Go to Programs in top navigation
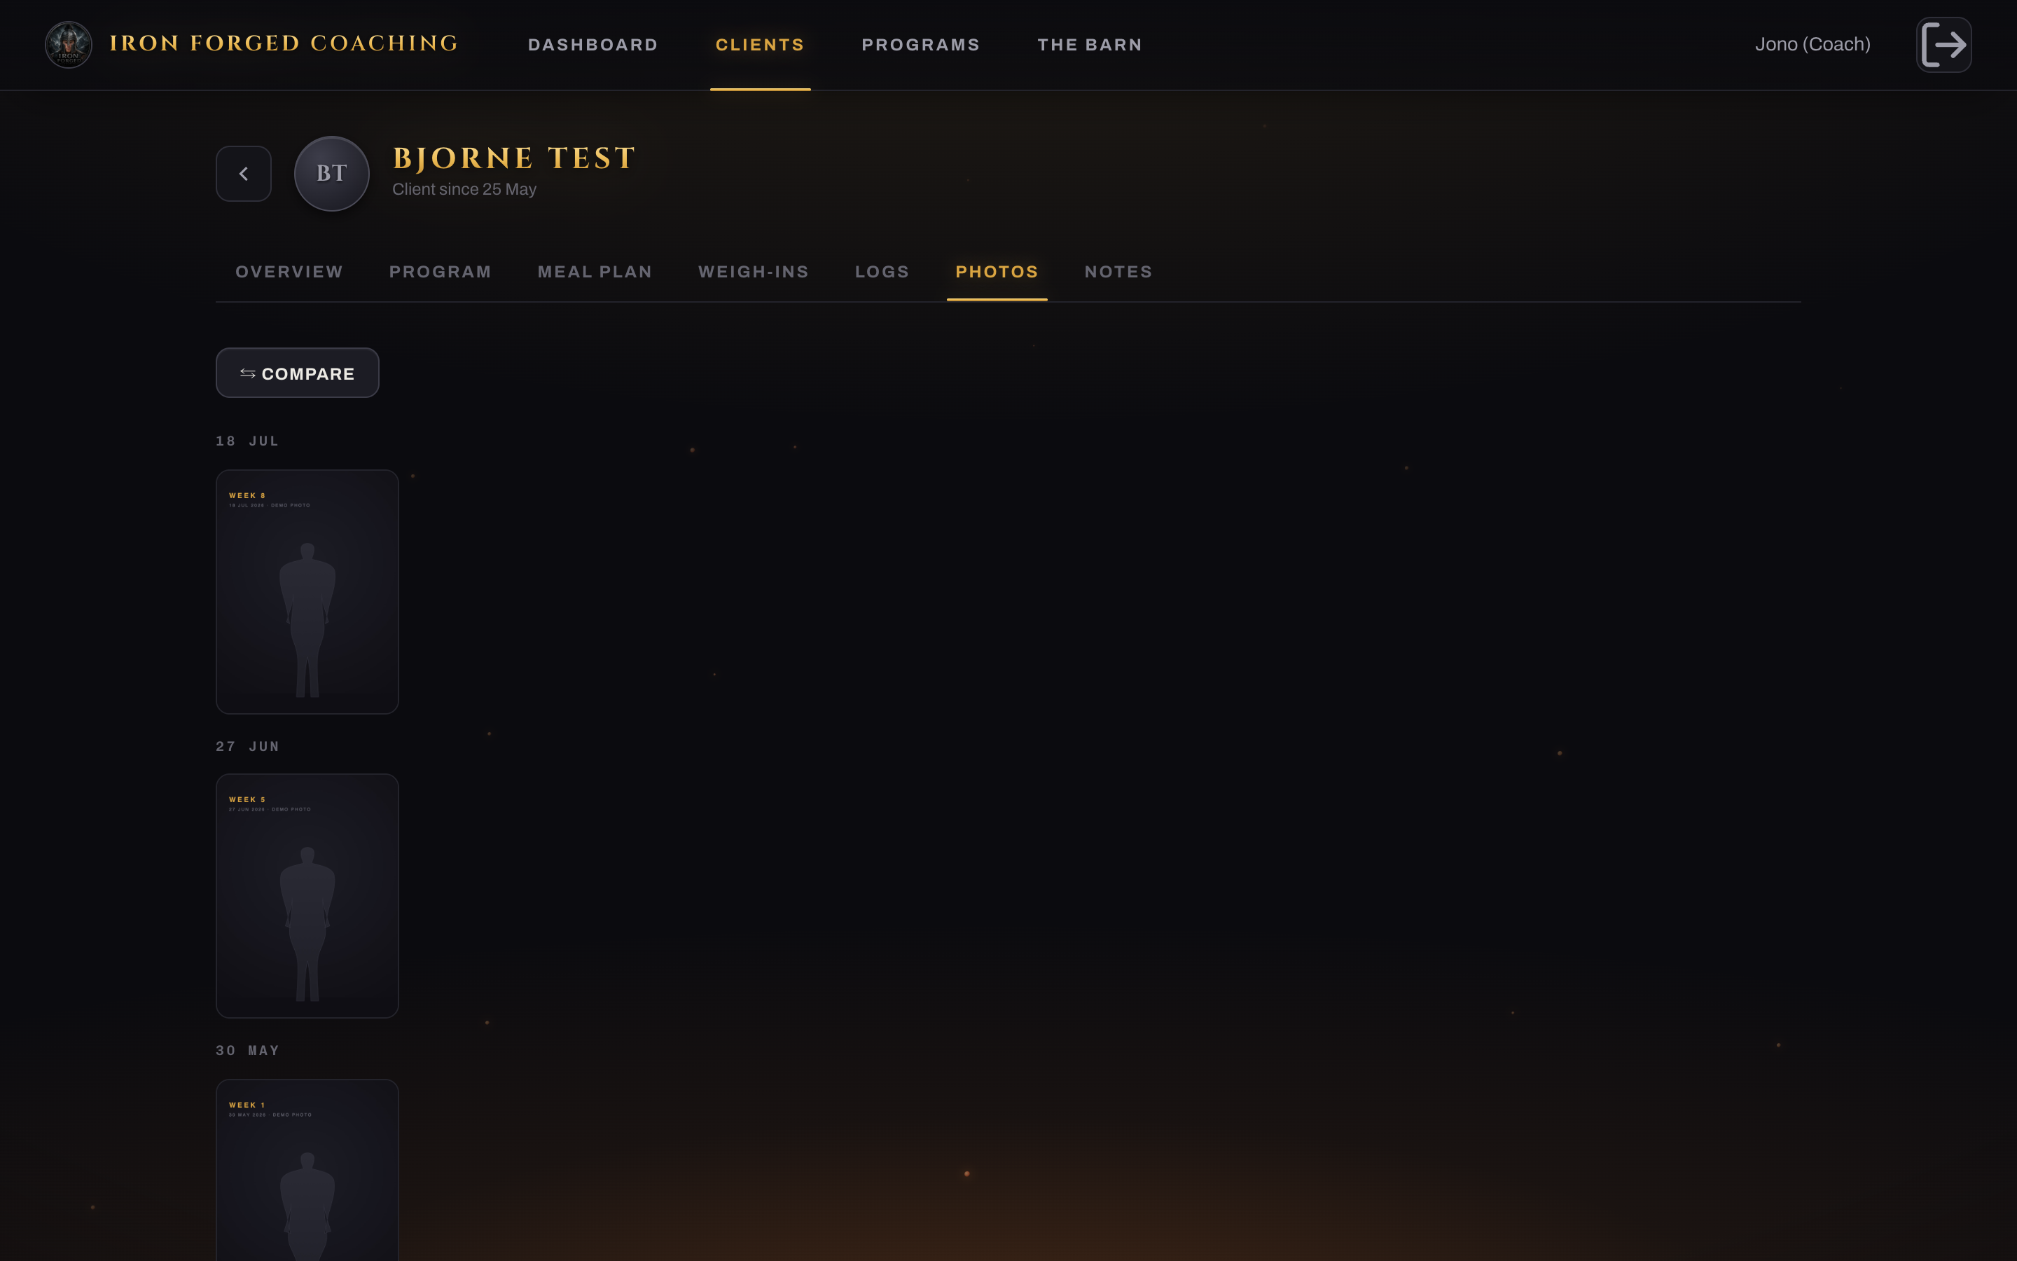The image size is (2017, 1261). click(921, 45)
